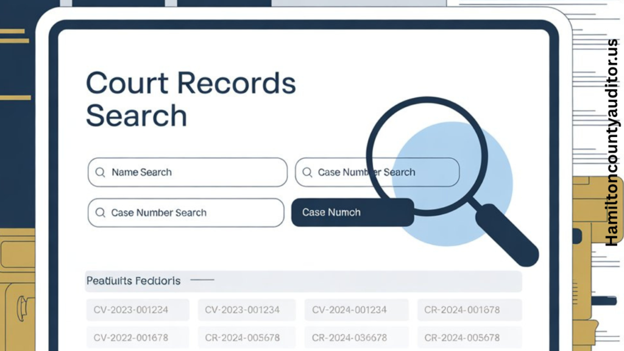Image resolution: width=624 pixels, height=351 pixels.
Task: Click the gray results progress bar strip
Action: click(x=305, y=281)
